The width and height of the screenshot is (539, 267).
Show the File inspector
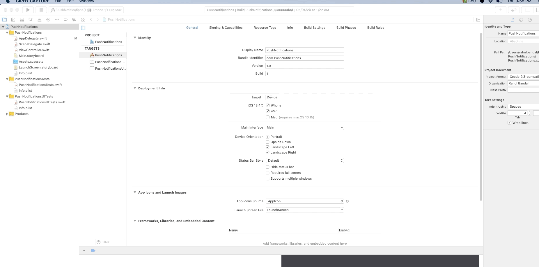(513, 20)
